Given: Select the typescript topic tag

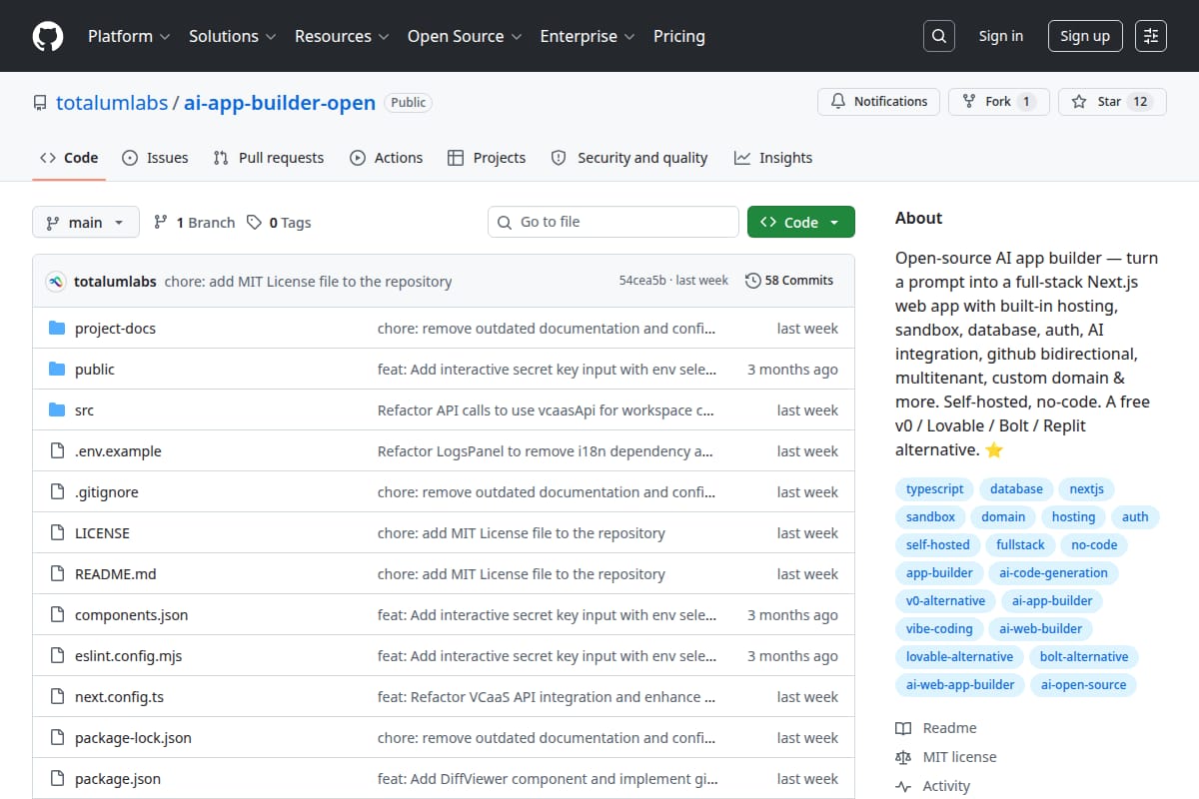Looking at the screenshot, I should 935,489.
